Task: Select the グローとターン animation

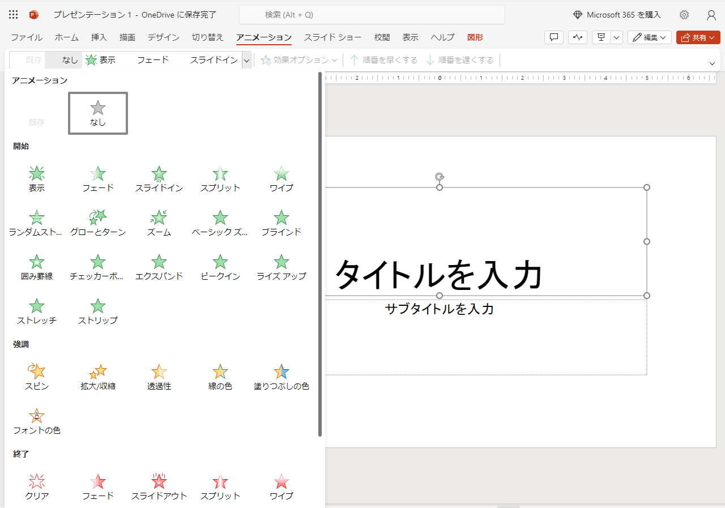Action: click(98, 223)
